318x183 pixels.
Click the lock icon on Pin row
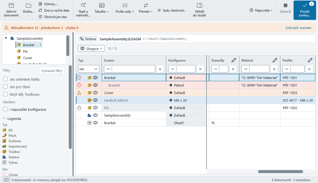pyautogui.click(x=79, y=108)
